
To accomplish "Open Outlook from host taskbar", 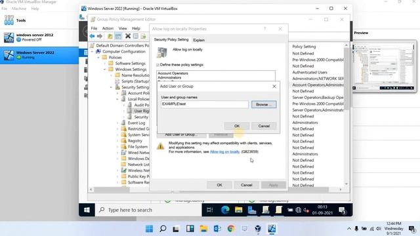I will pos(217,229).
